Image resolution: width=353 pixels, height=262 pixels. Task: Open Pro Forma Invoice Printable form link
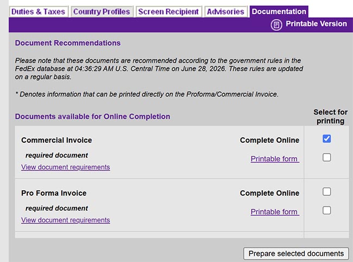pyautogui.click(x=275, y=212)
